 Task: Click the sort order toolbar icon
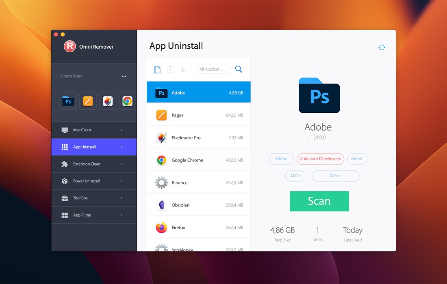[x=183, y=69]
